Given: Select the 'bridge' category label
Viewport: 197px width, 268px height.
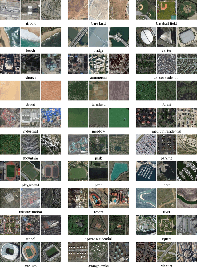Looking at the screenshot, I should [98, 51].
